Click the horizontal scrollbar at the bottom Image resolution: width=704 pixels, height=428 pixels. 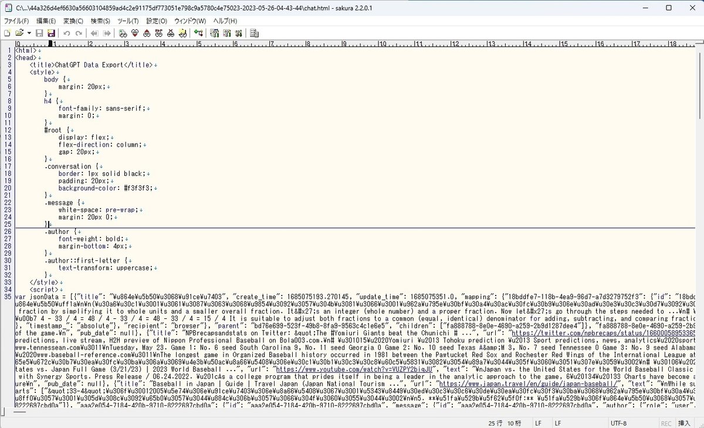coord(352,413)
